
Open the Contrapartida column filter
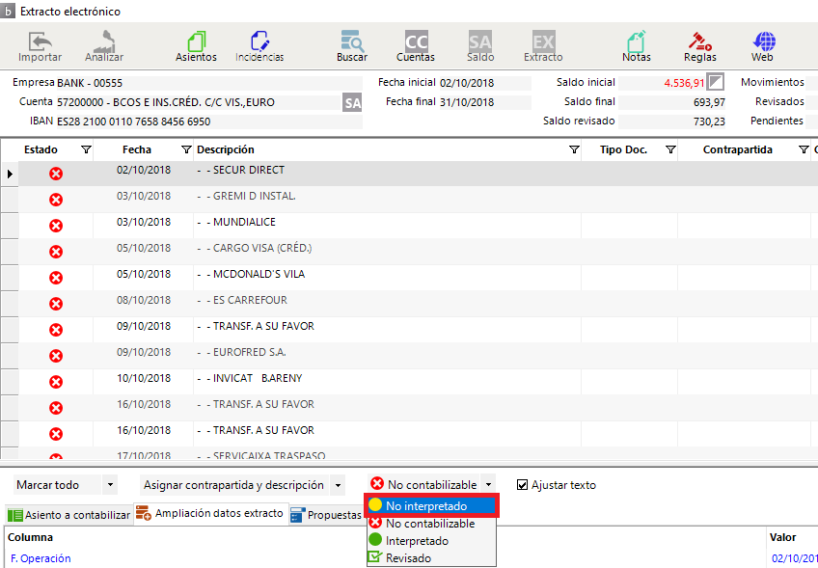click(804, 150)
